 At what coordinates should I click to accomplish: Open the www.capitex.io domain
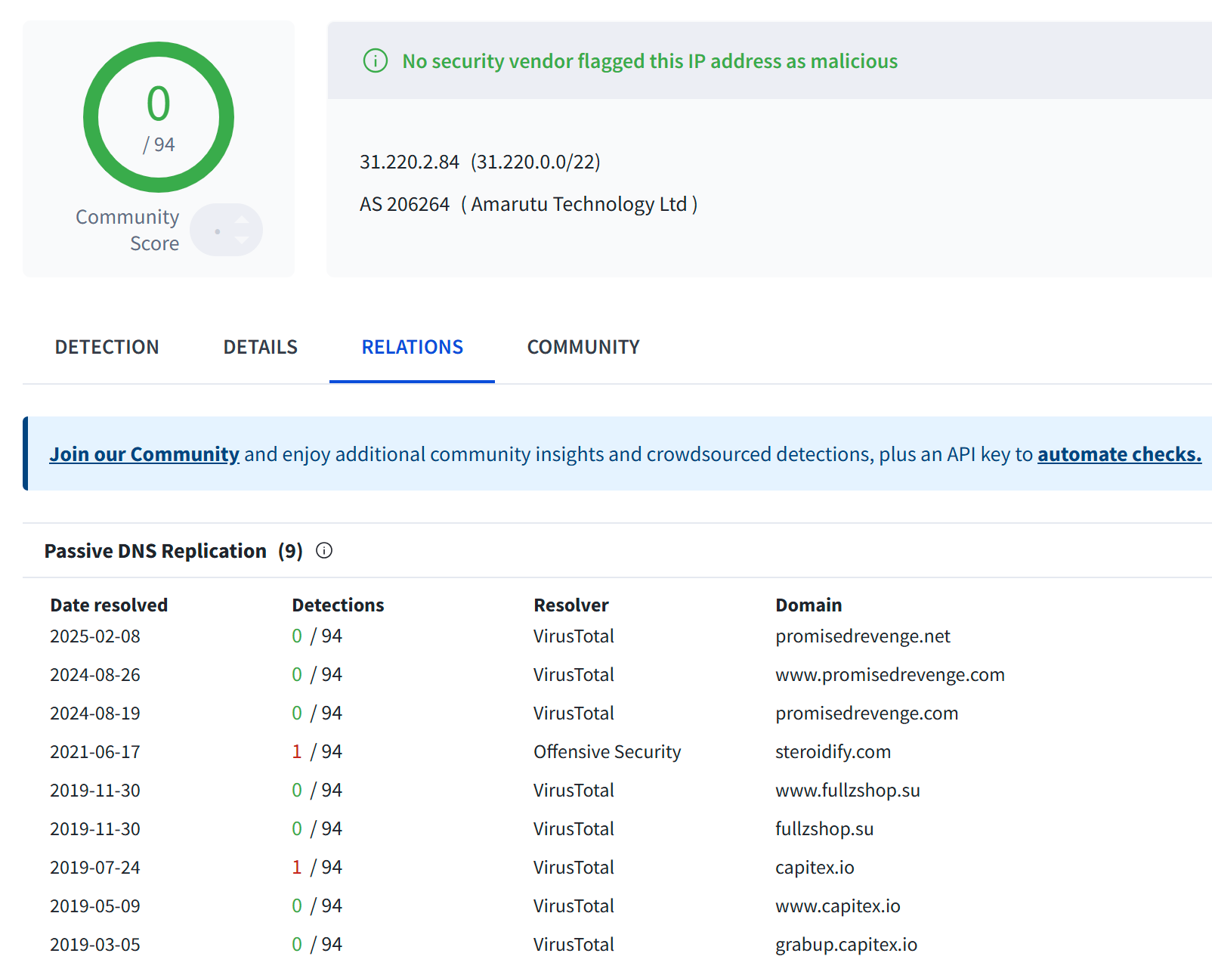(x=838, y=905)
